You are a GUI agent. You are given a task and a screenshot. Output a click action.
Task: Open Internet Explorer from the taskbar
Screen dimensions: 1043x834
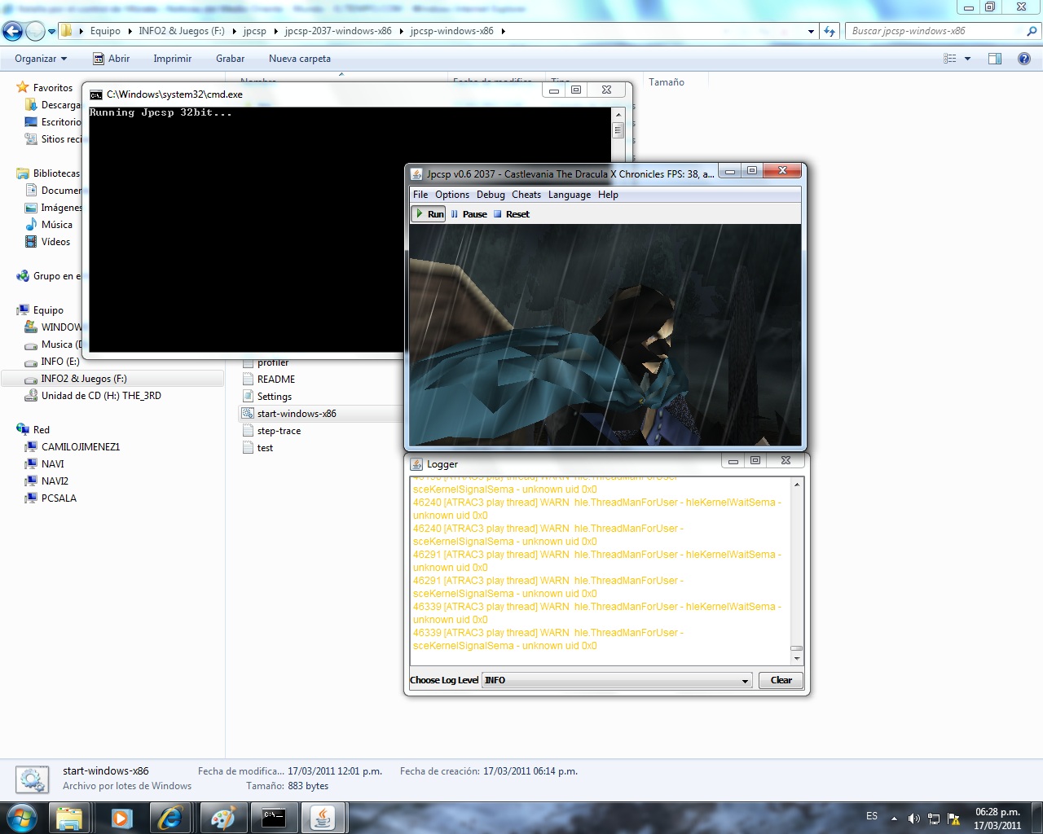click(170, 818)
